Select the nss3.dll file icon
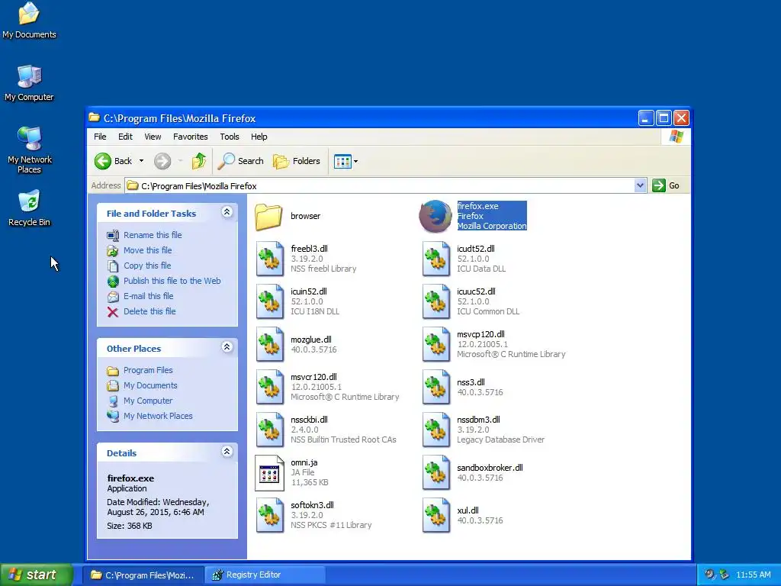 click(x=435, y=387)
